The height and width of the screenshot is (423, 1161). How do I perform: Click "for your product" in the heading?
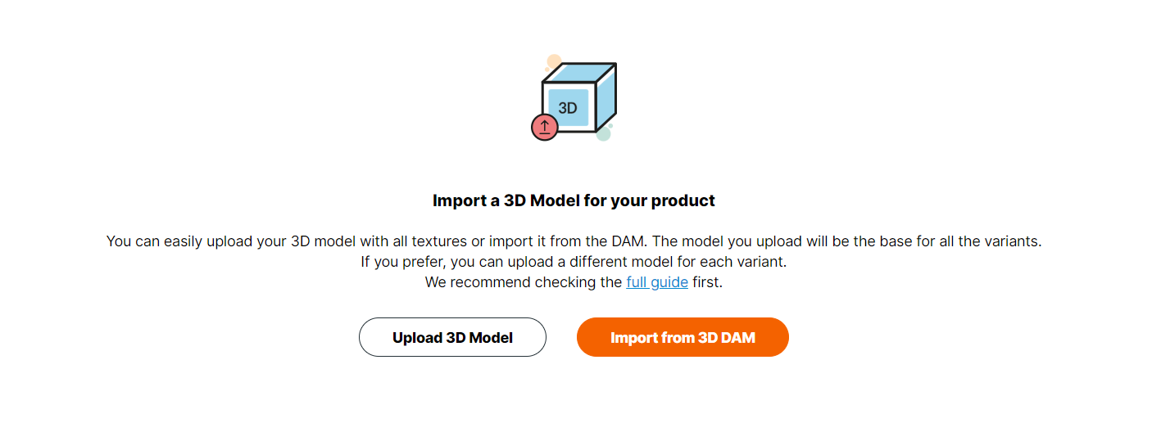click(x=651, y=200)
